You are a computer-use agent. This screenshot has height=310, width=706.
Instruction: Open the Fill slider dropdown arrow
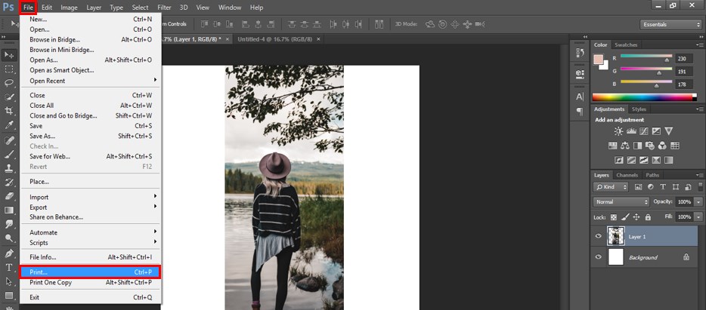pyautogui.click(x=698, y=217)
